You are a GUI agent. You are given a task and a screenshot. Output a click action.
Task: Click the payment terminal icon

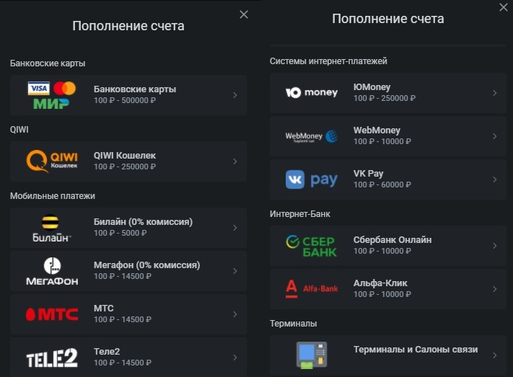click(312, 355)
